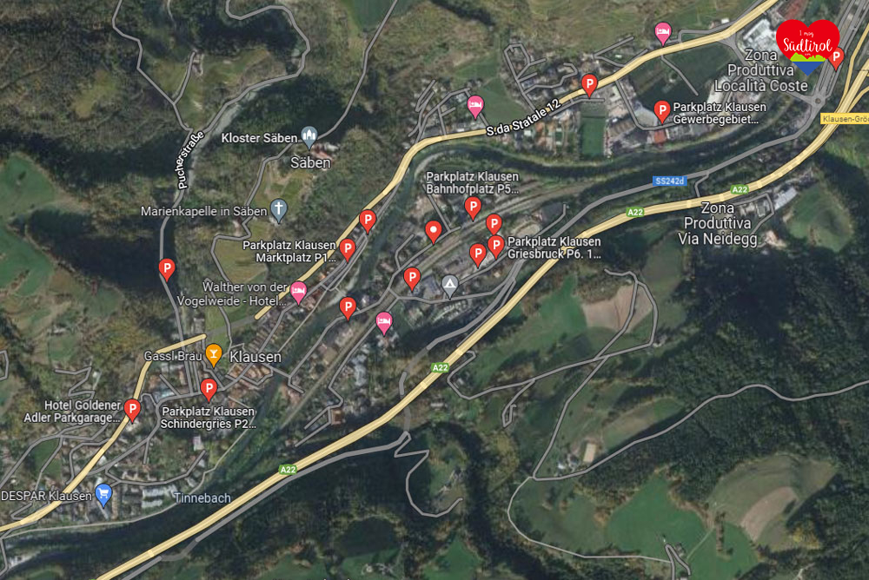Click the Parkplatz Klausen Griesbruck P6 label
The width and height of the screenshot is (869, 580).
[554, 247]
